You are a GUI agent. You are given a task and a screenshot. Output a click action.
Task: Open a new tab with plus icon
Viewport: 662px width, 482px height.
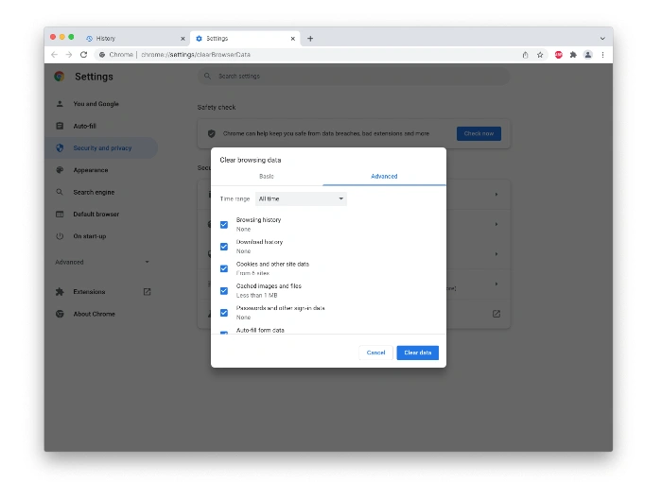[x=310, y=39]
